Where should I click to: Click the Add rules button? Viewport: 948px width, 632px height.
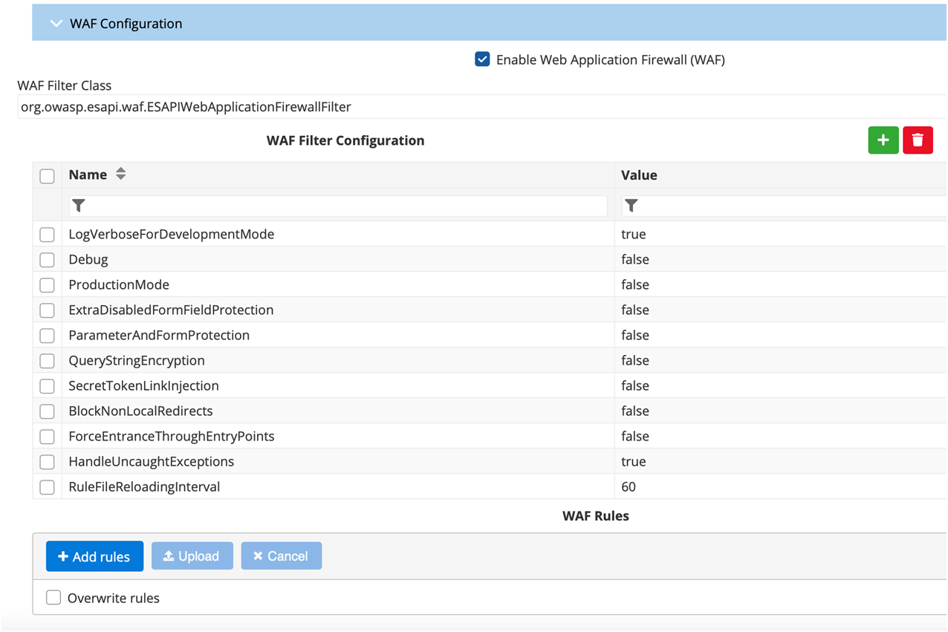(94, 556)
